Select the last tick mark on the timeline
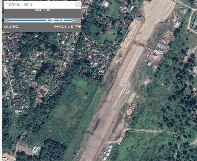The width and height of the screenshot is (197, 161). click(63, 20)
